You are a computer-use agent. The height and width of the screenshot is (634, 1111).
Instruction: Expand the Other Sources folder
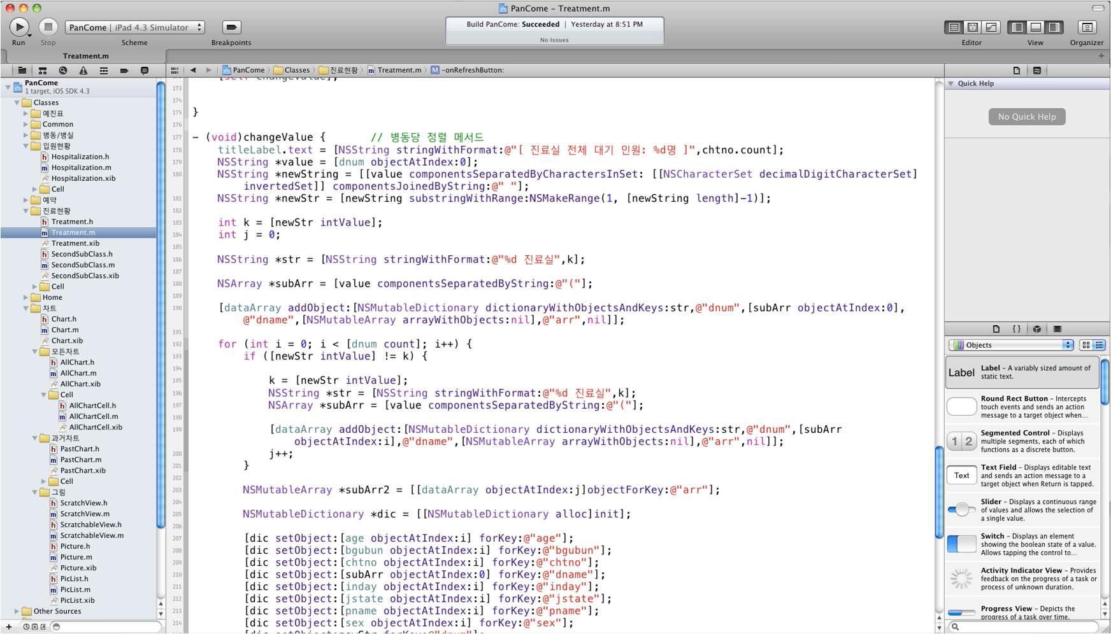coord(17,611)
